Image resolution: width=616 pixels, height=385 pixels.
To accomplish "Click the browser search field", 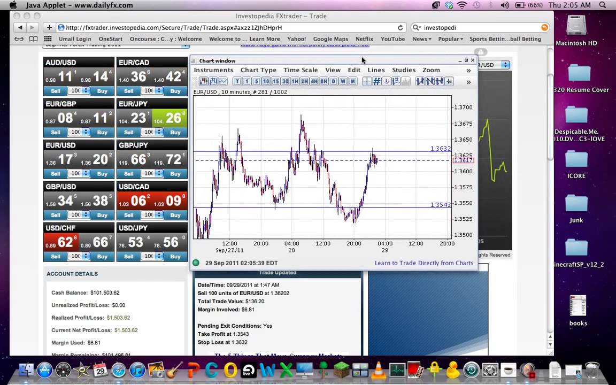I will [x=480, y=27].
